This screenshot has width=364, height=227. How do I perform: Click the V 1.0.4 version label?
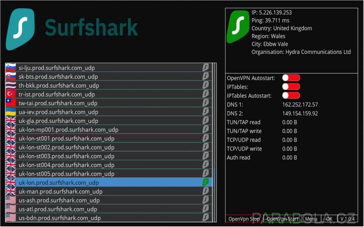click(x=348, y=219)
